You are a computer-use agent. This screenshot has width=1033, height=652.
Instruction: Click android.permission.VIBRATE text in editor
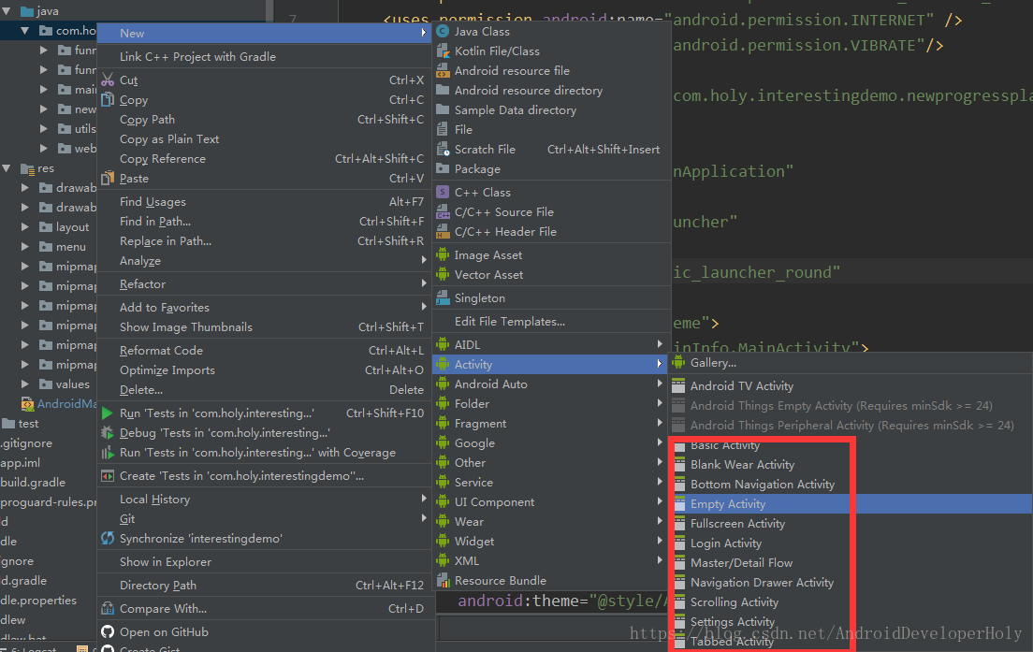pyautogui.click(x=793, y=46)
